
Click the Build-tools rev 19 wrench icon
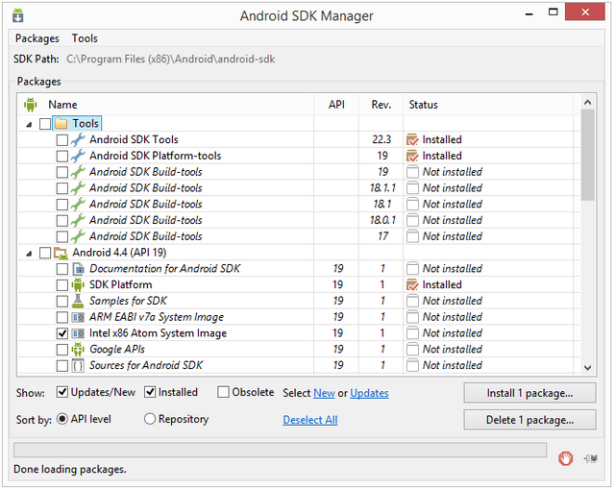click(78, 172)
